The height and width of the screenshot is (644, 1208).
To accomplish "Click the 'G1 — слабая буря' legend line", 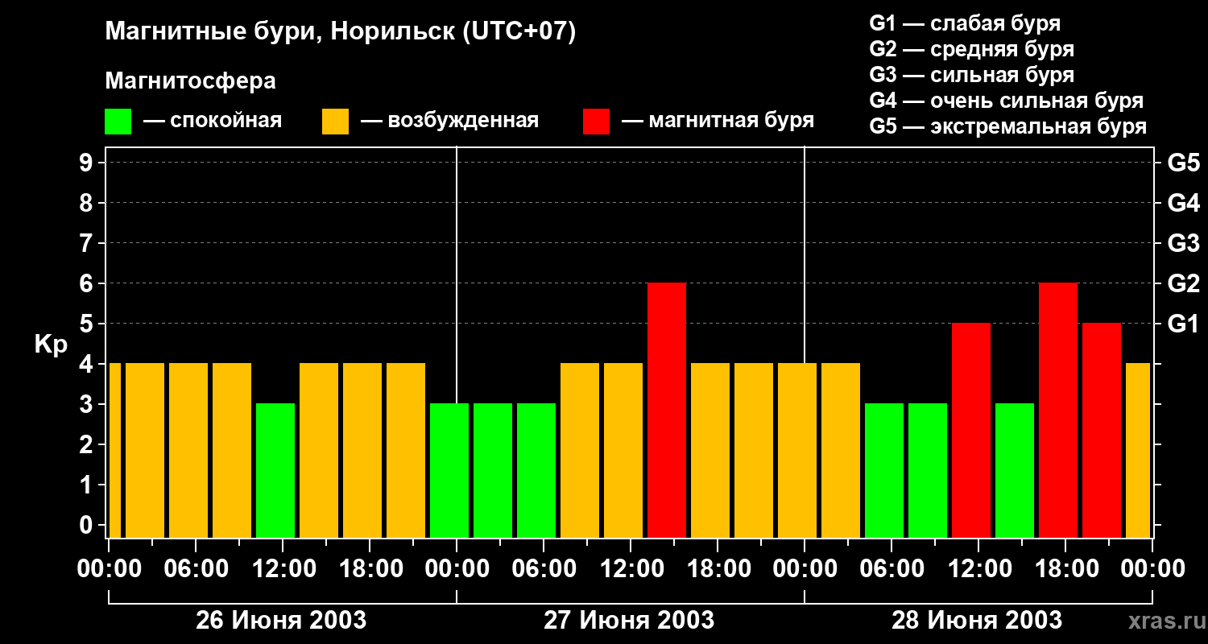I will pyautogui.click(x=965, y=23).
